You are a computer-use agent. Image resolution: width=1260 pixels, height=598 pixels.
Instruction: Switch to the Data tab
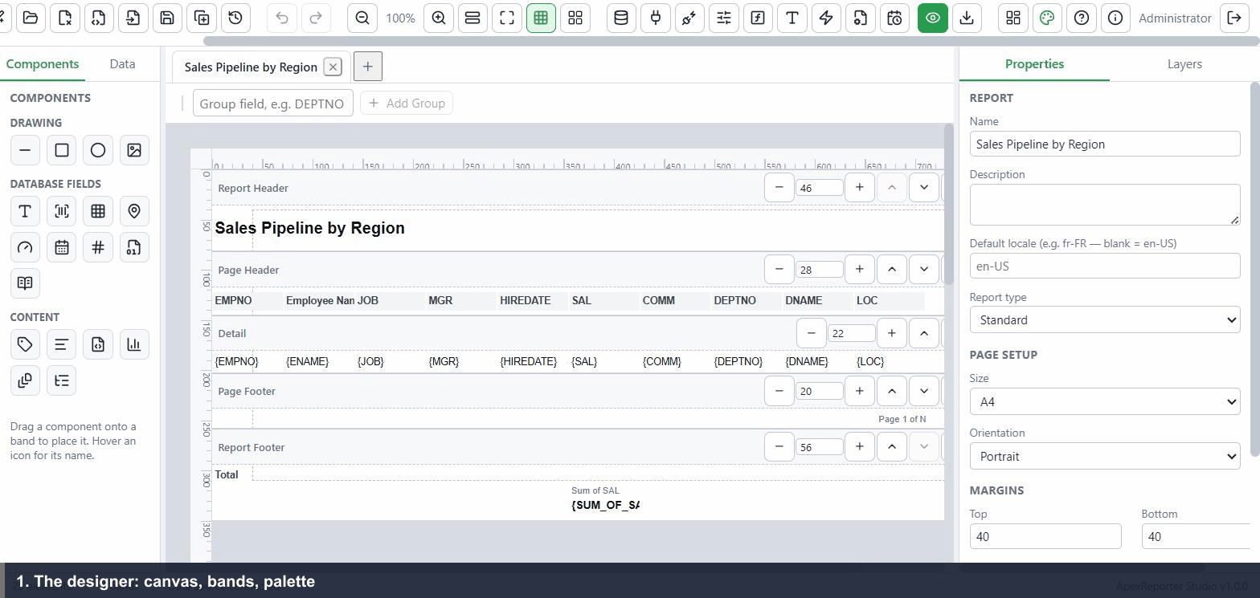click(x=122, y=64)
